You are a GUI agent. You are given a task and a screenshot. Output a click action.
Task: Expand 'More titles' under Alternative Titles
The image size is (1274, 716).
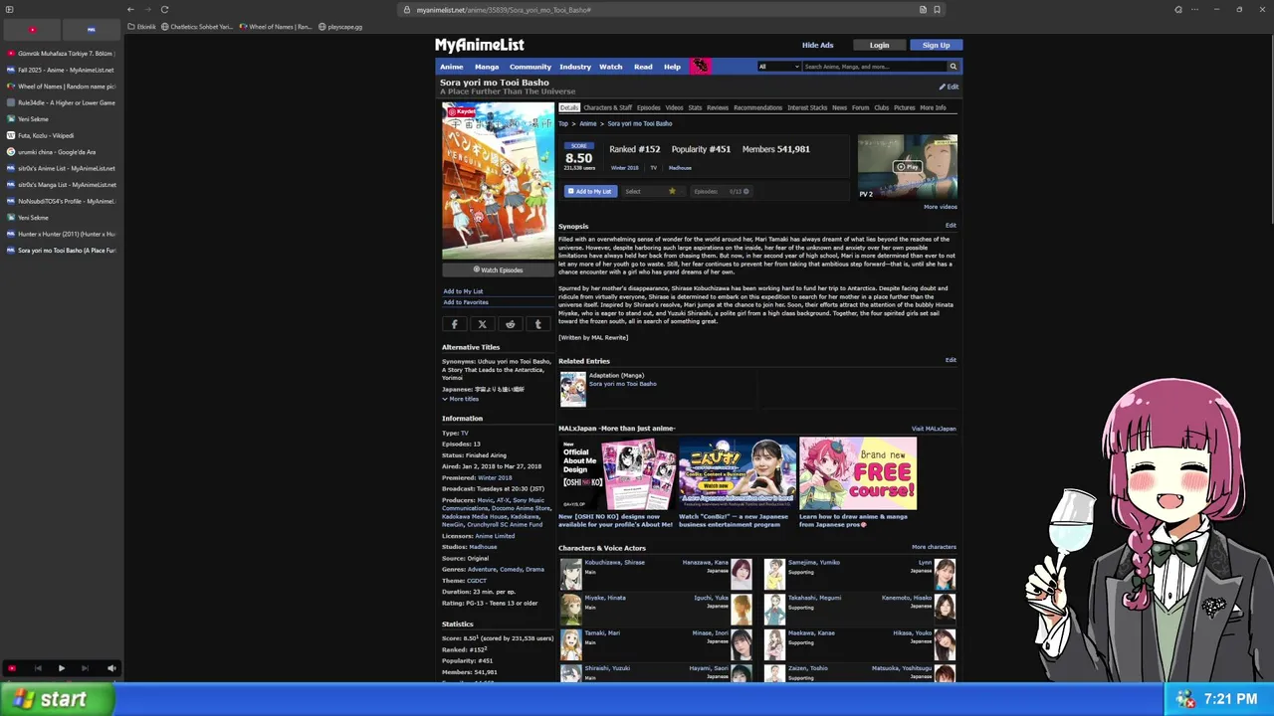point(461,399)
